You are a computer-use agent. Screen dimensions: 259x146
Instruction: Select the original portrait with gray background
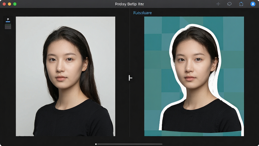tap(66, 76)
